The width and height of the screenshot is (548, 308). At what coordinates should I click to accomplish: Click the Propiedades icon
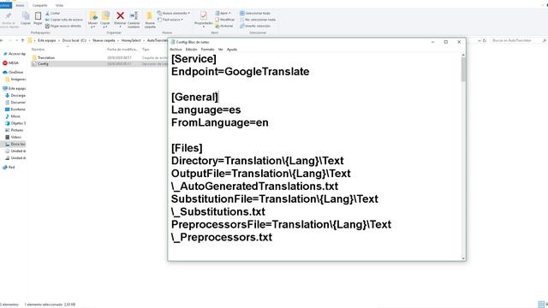point(204,15)
